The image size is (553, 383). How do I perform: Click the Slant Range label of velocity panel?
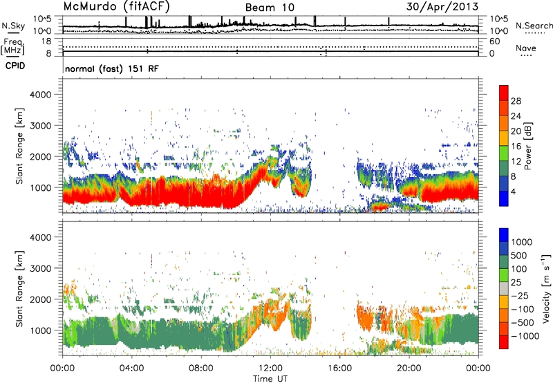(x=19, y=288)
